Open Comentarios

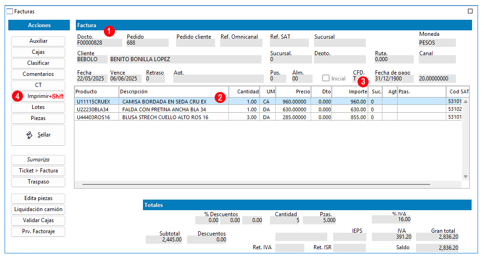(x=38, y=74)
